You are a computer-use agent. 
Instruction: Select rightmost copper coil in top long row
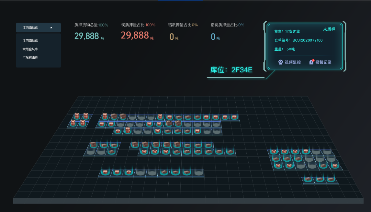point(234,117)
